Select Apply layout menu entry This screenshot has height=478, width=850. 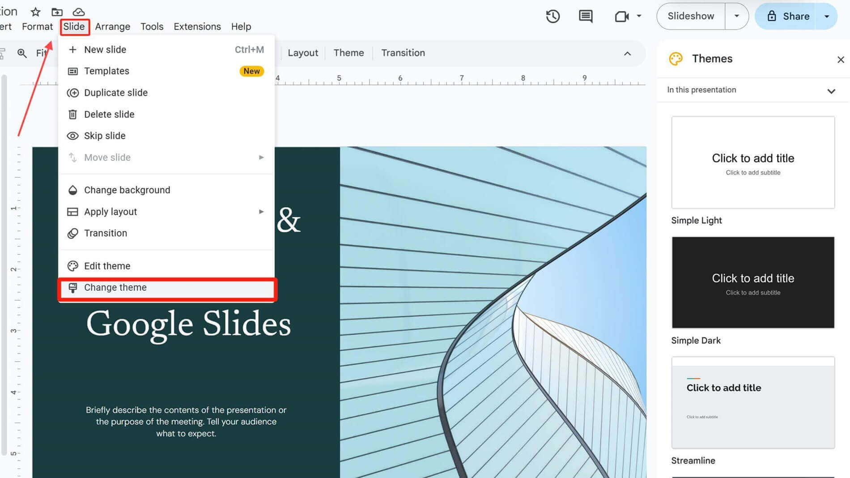click(x=166, y=212)
